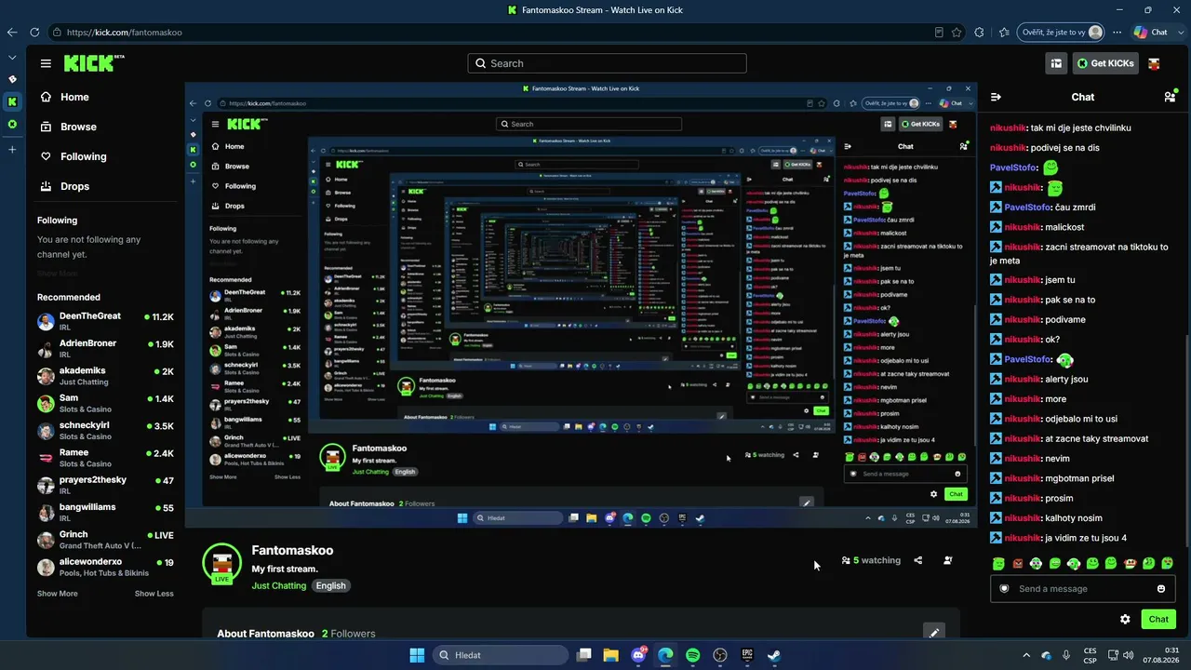Open the emoji picker in the main message box
The height and width of the screenshot is (670, 1191).
point(1161,588)
